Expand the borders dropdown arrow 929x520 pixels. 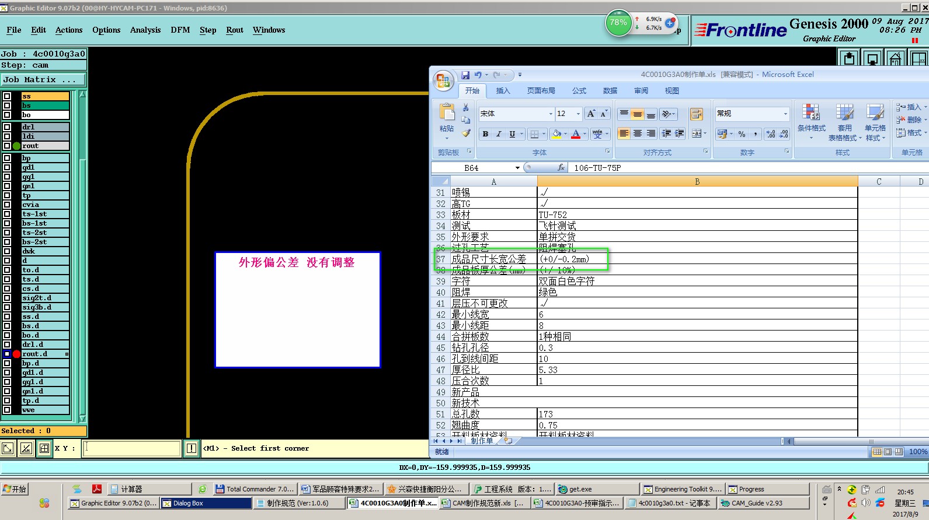pos(544,134)
